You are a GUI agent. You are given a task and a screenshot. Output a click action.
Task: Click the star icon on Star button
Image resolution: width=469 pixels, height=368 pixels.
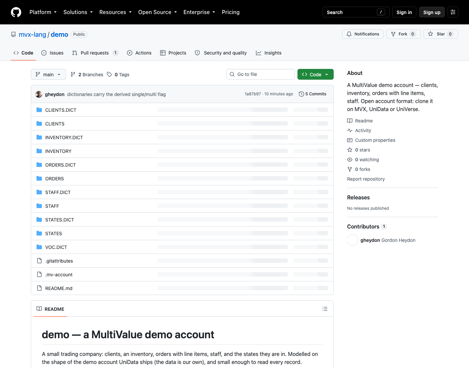(430, 34)
